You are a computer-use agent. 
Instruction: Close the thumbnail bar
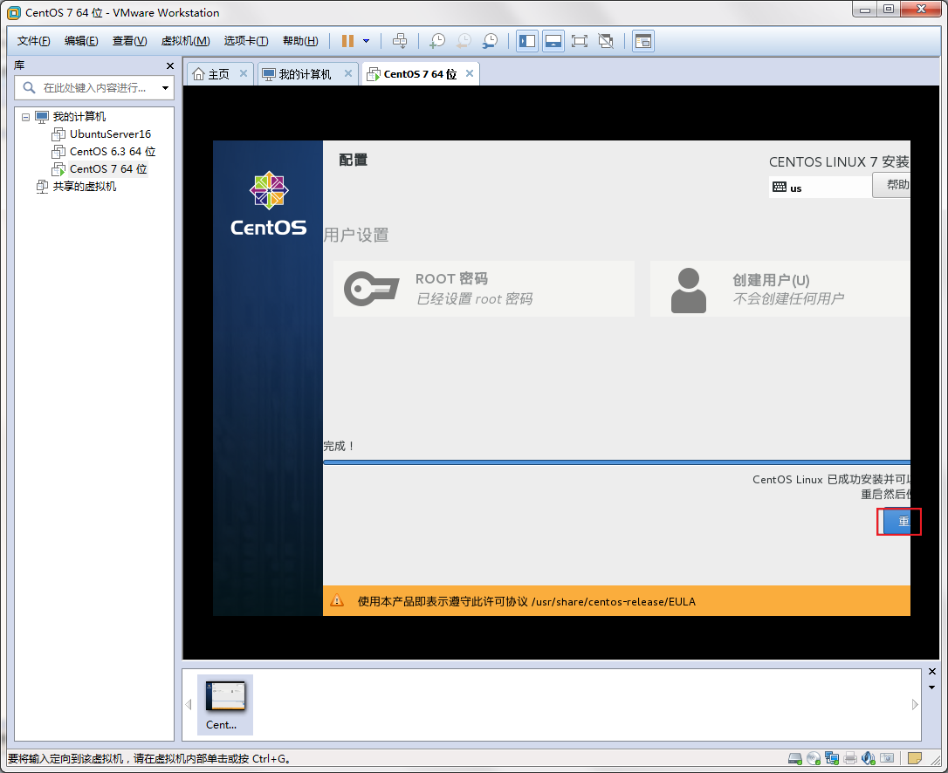pos(931,672)
